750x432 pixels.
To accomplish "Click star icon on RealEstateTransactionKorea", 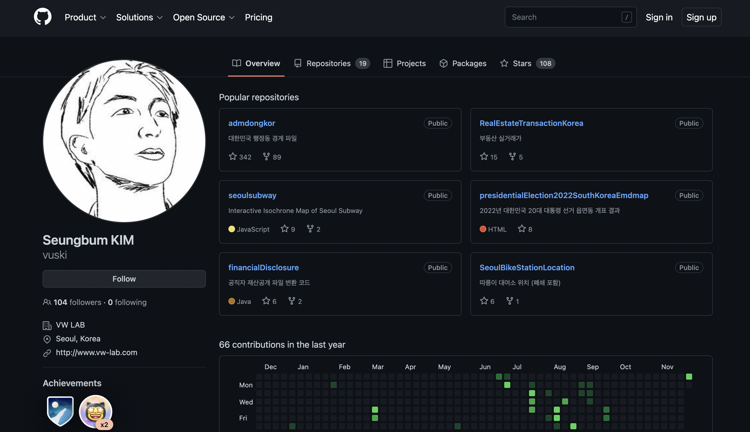I will pos(484,156).
